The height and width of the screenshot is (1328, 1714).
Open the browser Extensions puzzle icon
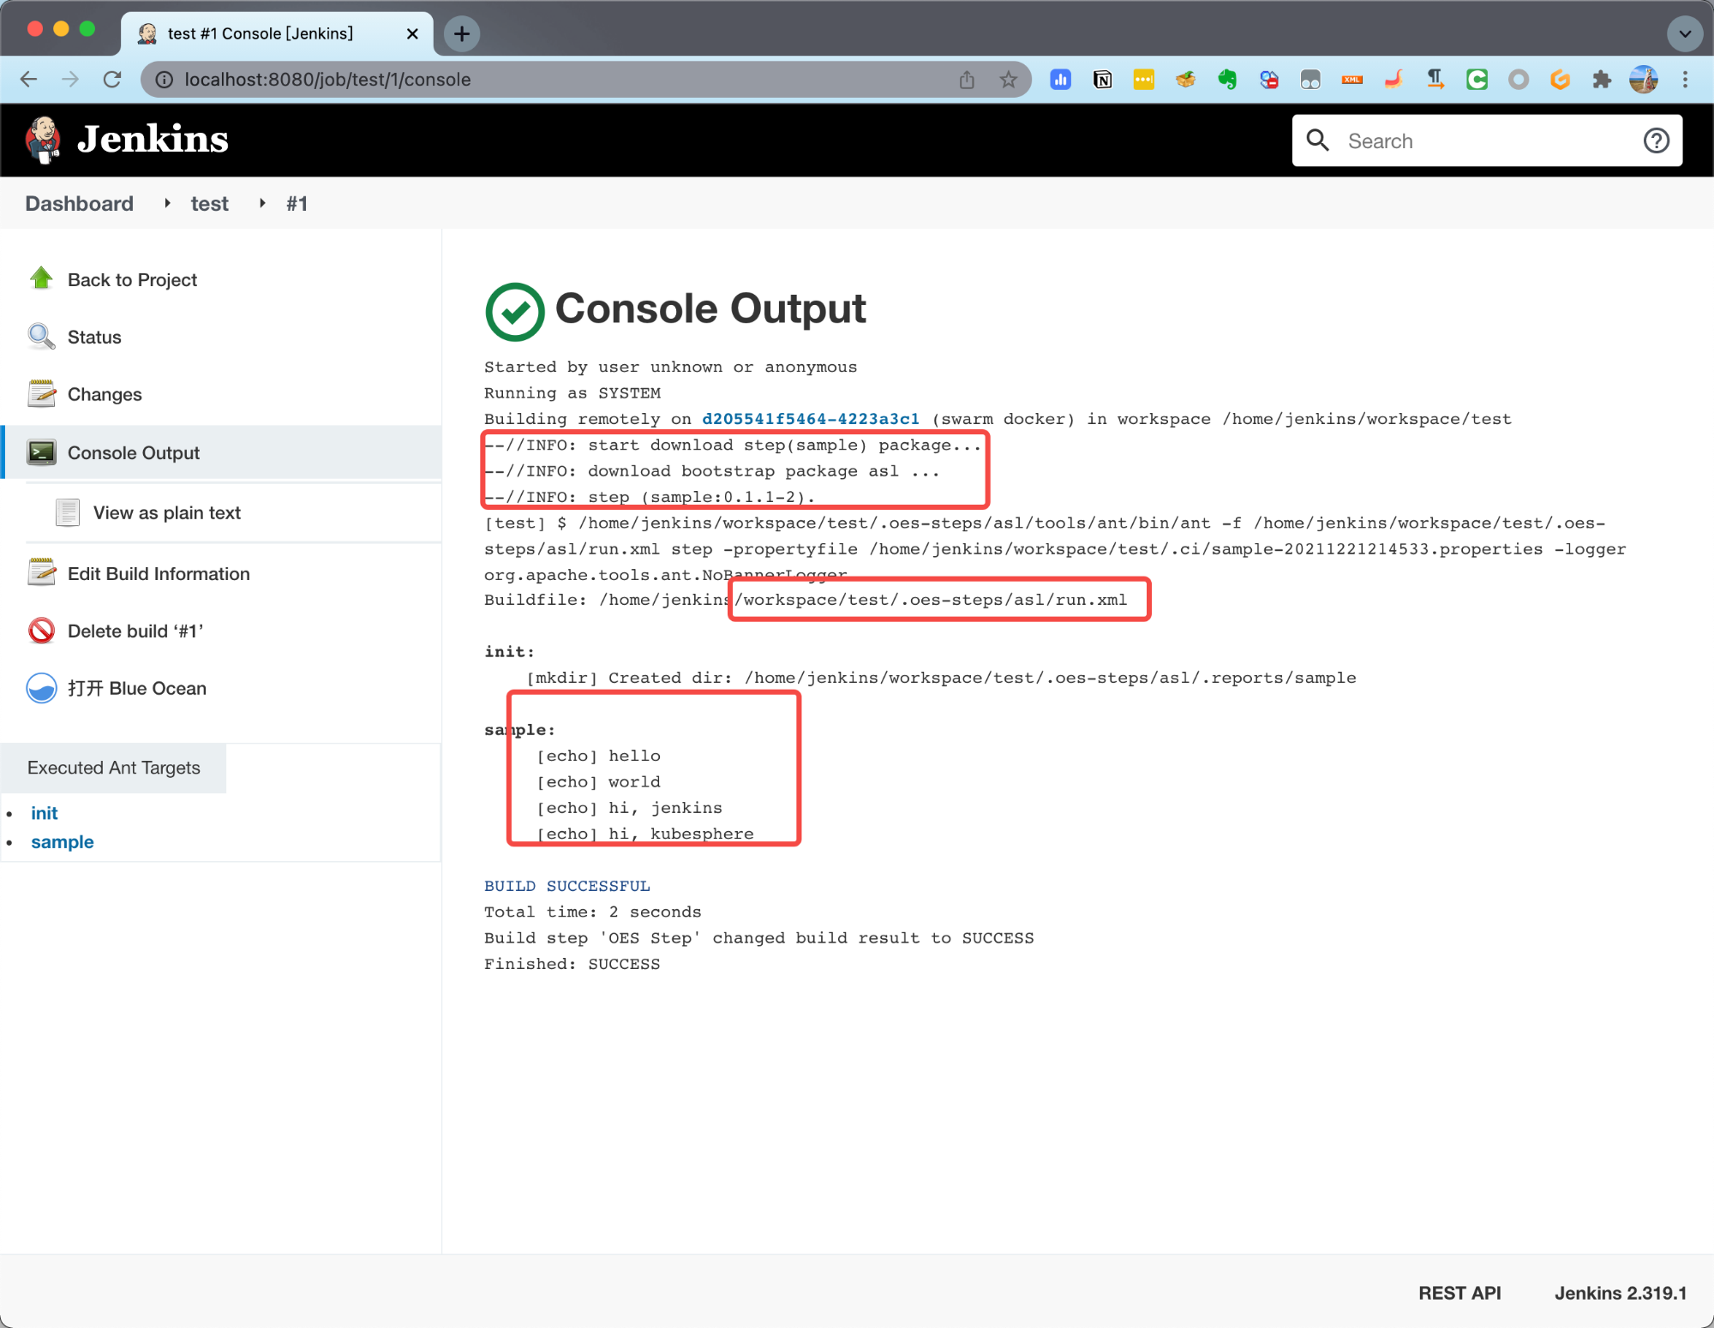(1601, 80)
